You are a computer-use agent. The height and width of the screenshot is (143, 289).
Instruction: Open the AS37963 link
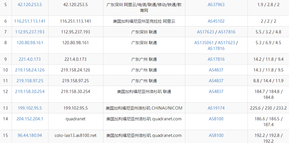tap(216, 5)
